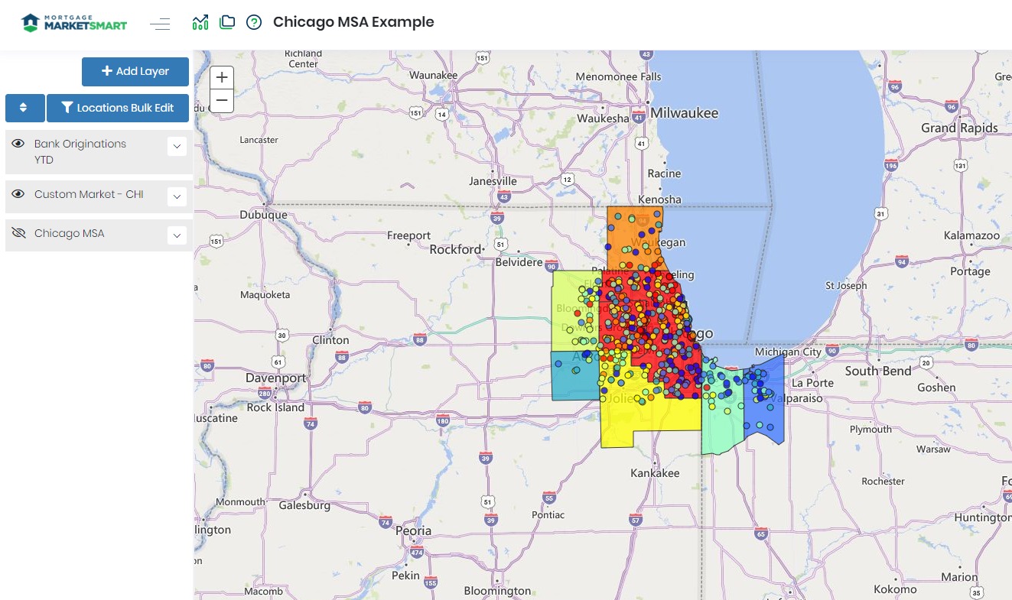Click the Racine city label
Screen dimensions: 1012x600
pyautogui.click(x=664, y=174)
